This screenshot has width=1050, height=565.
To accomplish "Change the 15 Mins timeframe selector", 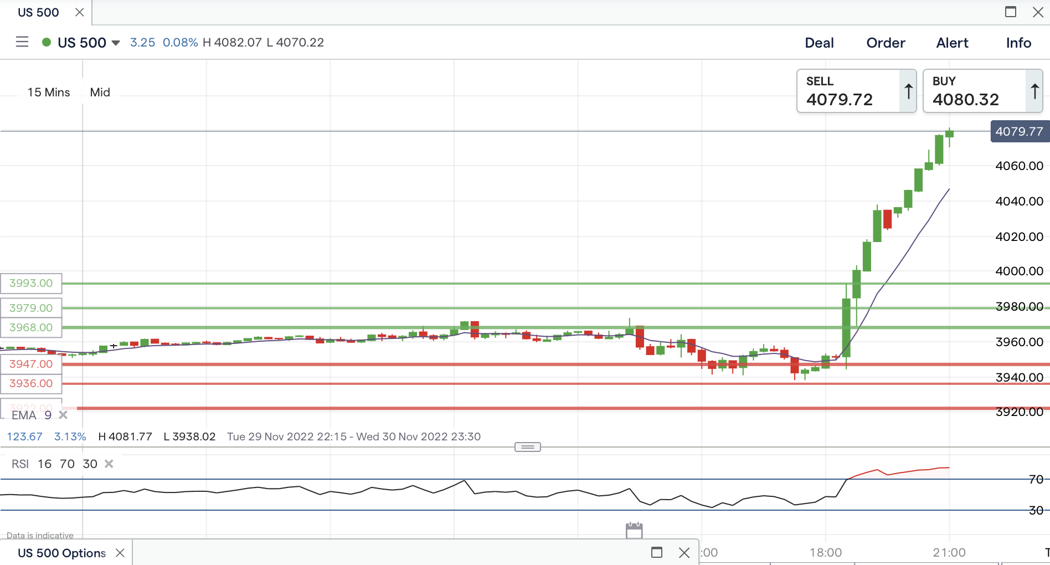I will click(x=49, y=93).
